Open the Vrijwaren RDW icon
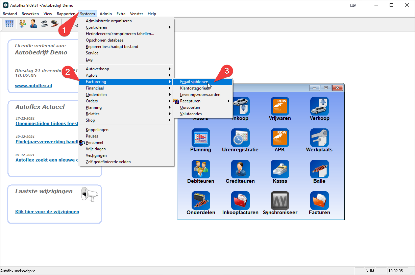Image resolution: width=415 pixels, height=275 pixels. 280,106
